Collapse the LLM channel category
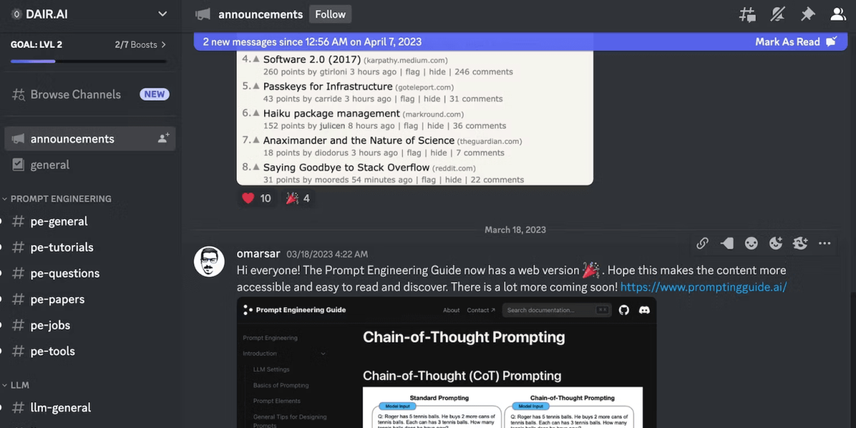The width and height of the screenshot is (856, 428). tap(16, 385)
